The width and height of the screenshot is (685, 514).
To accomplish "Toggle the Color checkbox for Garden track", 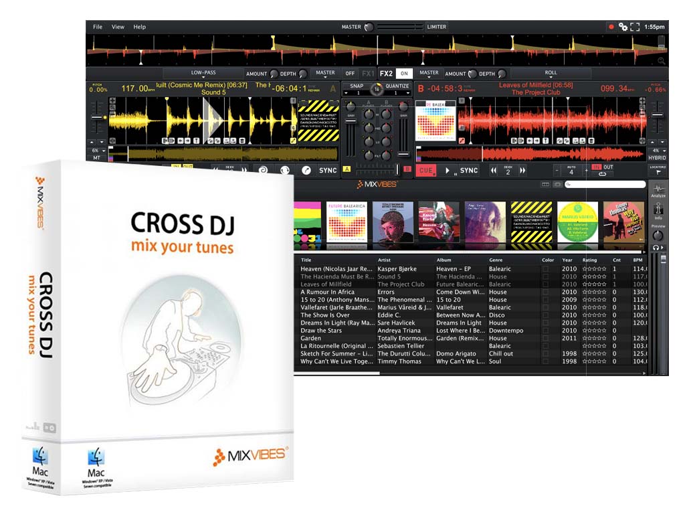I will [546, 338].
